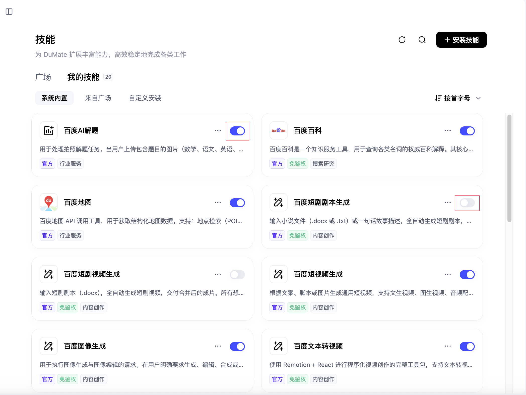Turn off the 百度地图 toggle
The image size is (526, 395).
coord(237,203)
